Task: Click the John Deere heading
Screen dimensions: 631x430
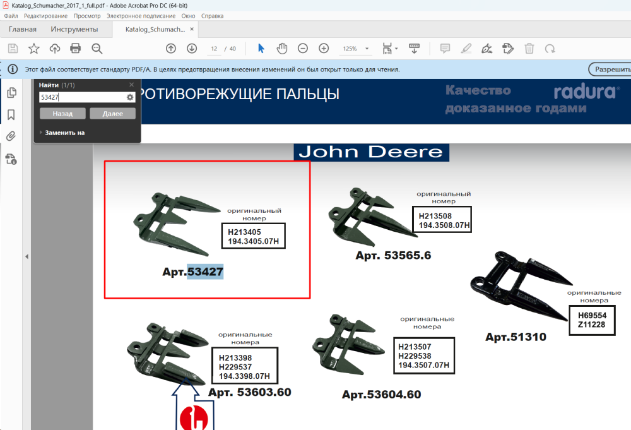Action: coord(371,152)
